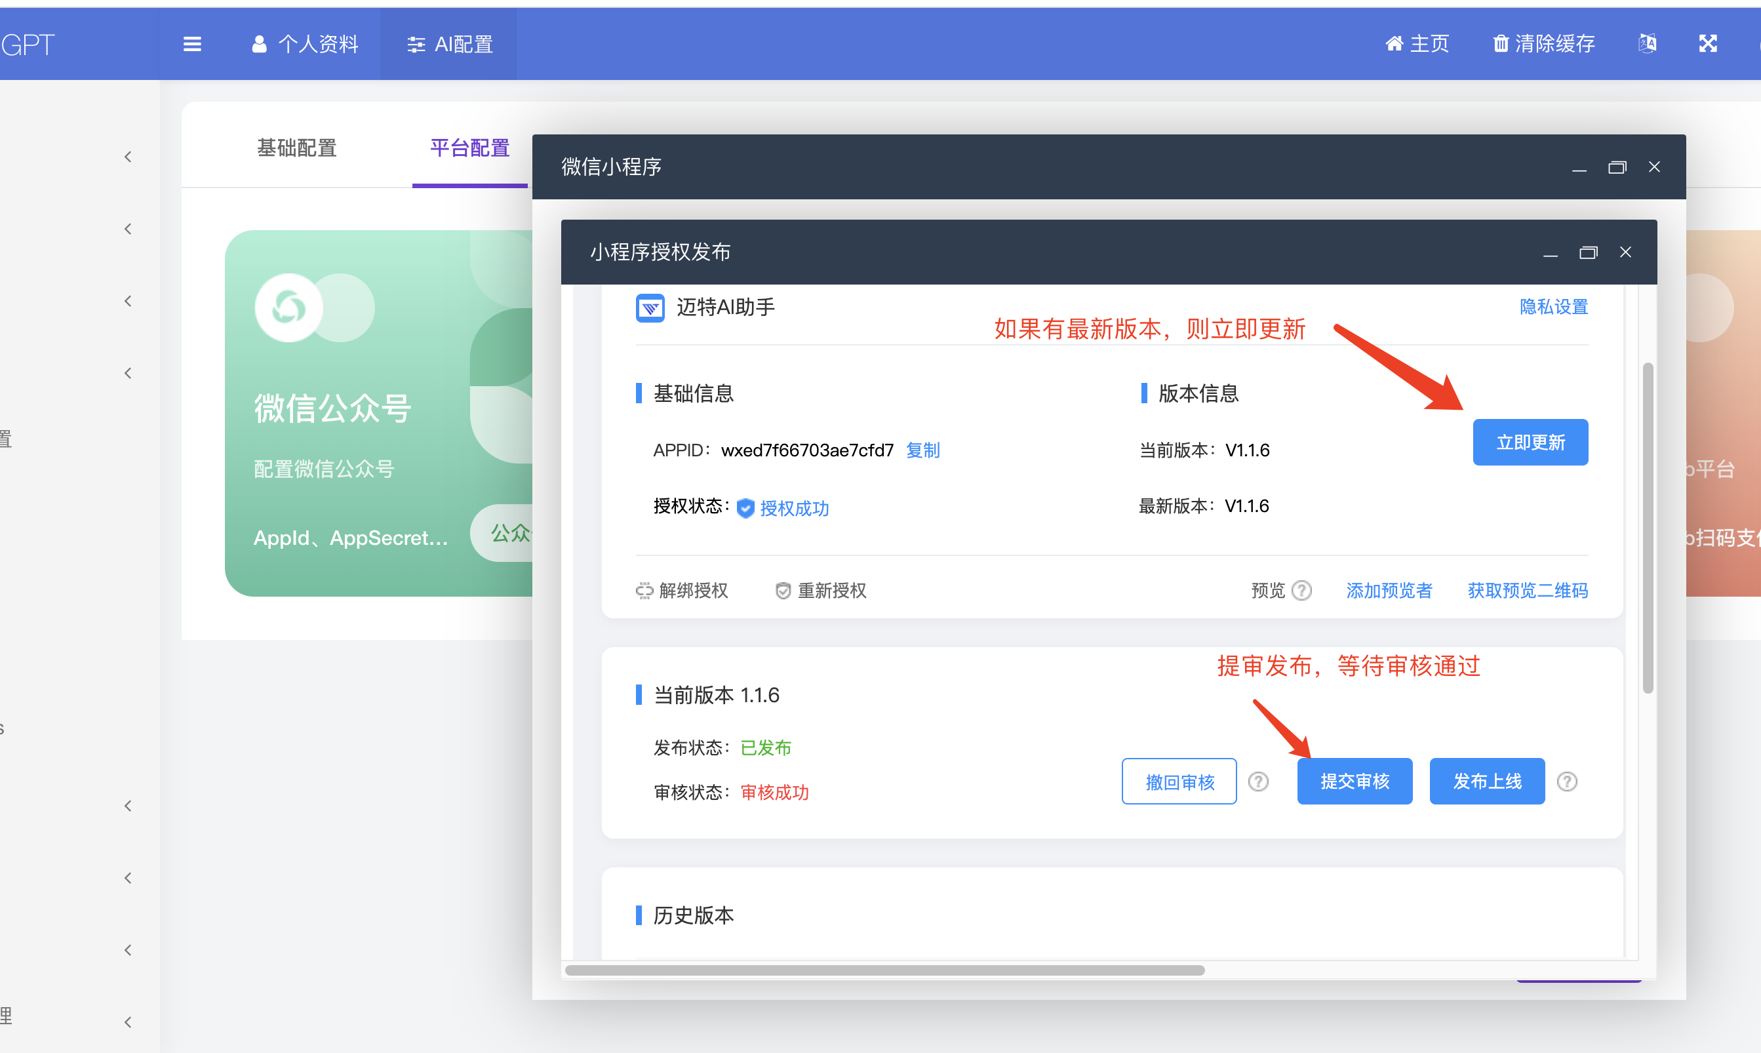Select the 平台配置 tab
Image resolution: width=1761 pixels, height=1053 pixels.
[469, 148]
